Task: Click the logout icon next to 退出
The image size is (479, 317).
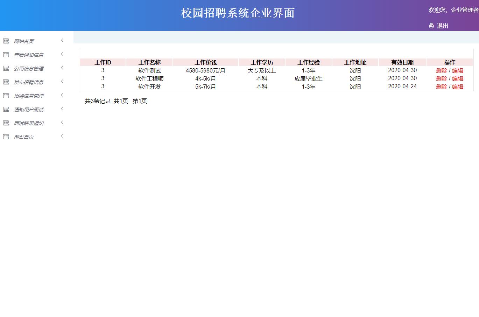Action: pyautogui.click(x=431, y=26)
